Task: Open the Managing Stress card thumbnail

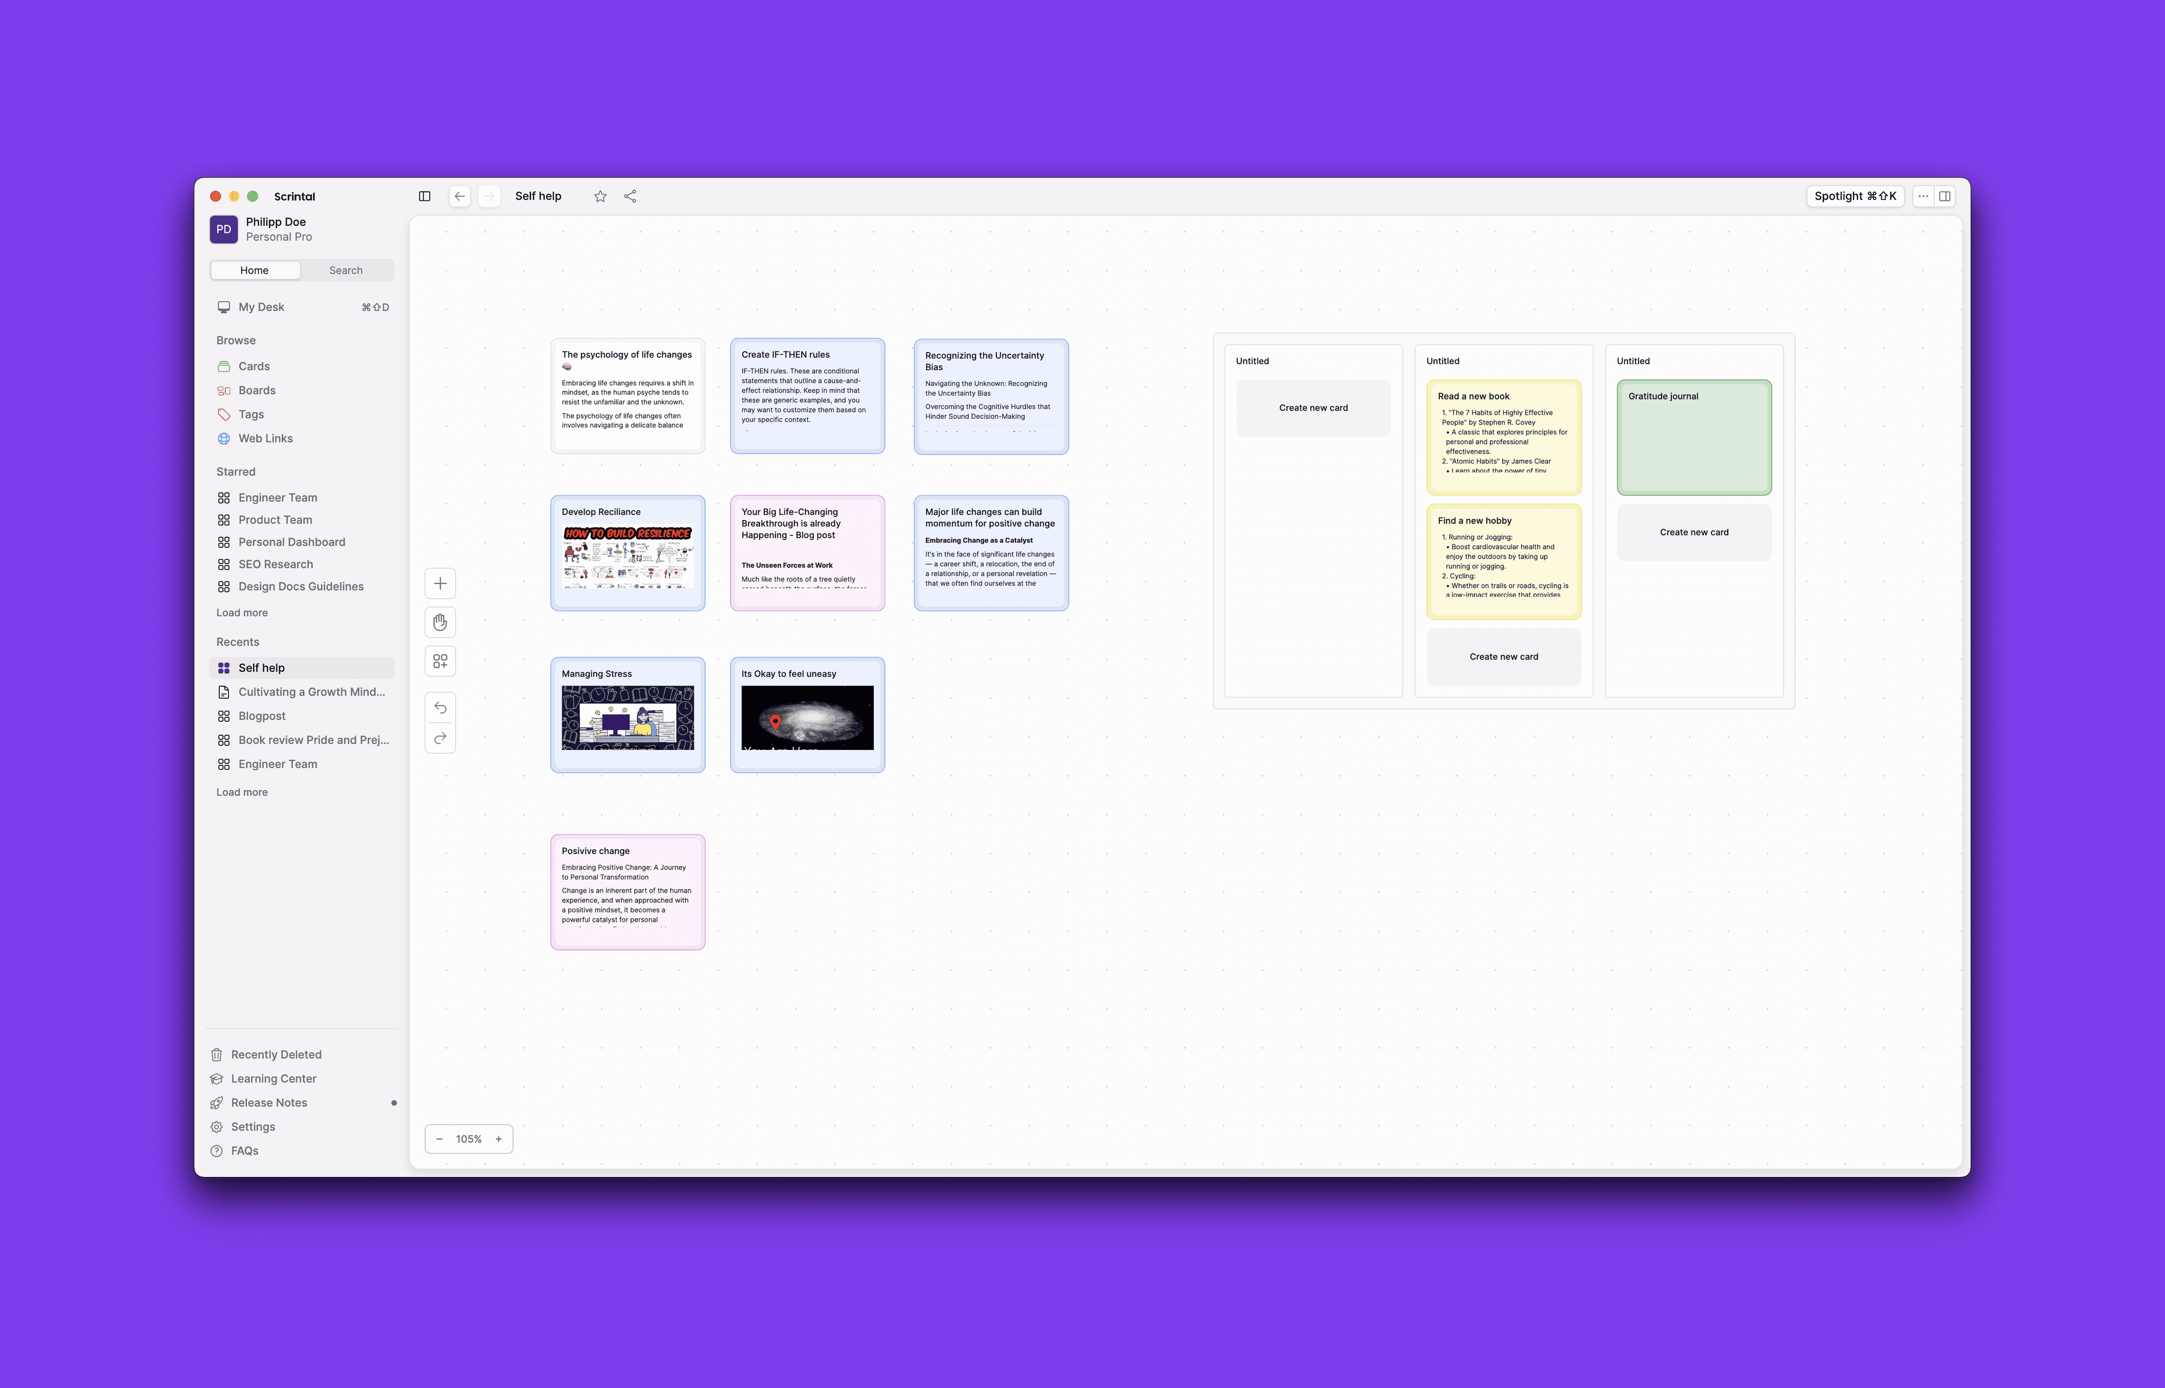Action: tap(627, 717)
